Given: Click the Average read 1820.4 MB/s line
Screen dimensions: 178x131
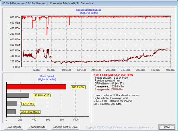Looking at the screenshot, I should (x=110, y=86).
